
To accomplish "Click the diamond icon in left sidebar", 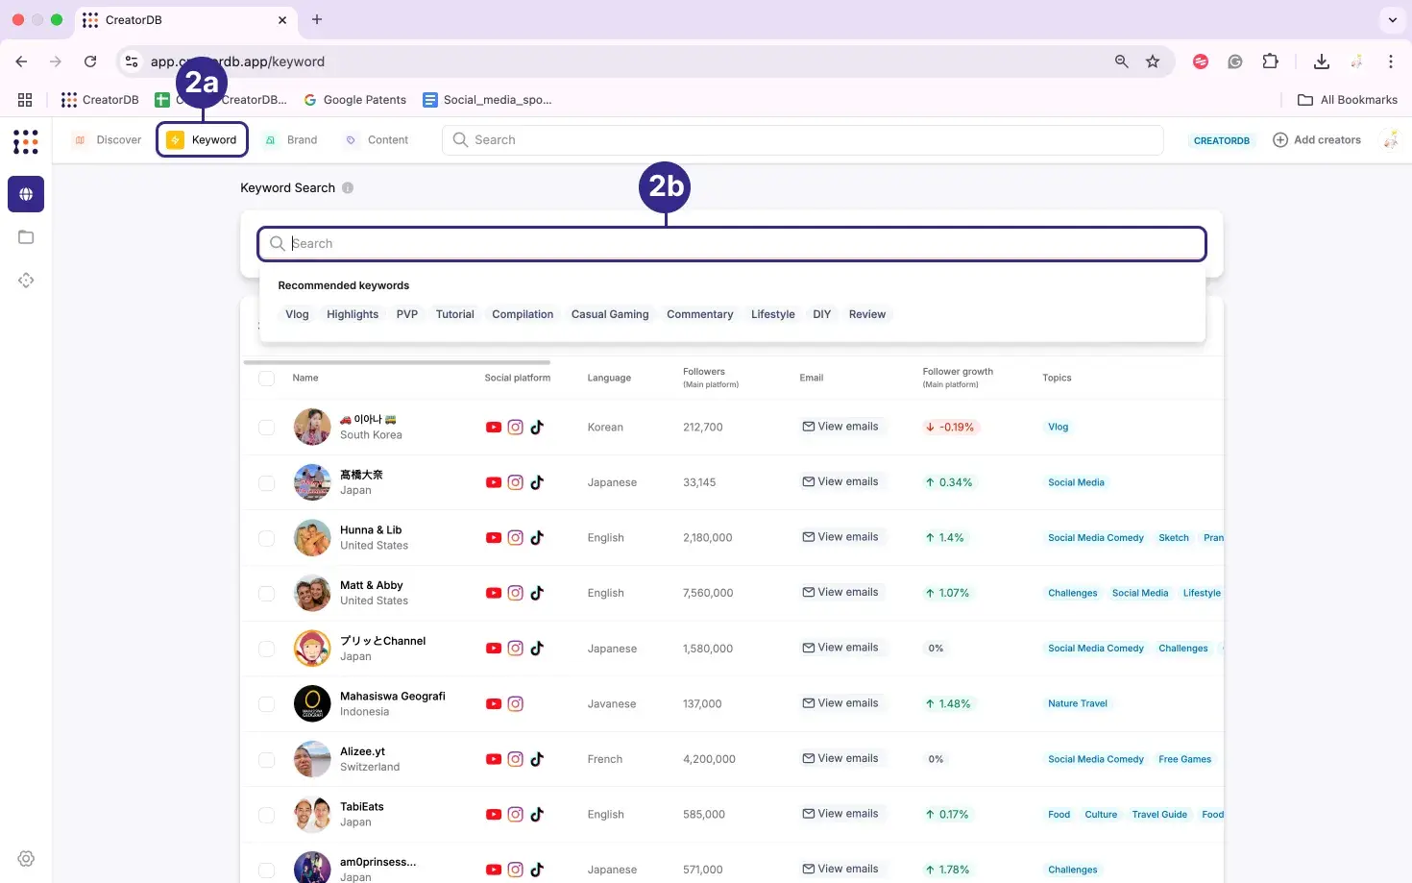I will tap(26, 281).
